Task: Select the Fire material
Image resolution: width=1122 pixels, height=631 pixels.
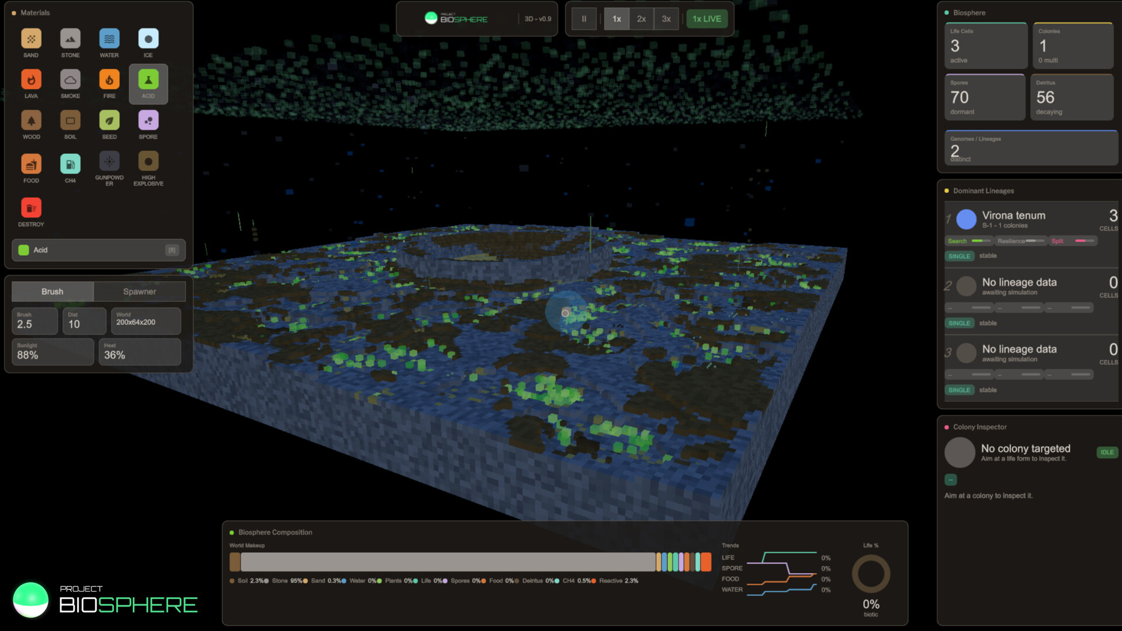Action: pos(109,80)
